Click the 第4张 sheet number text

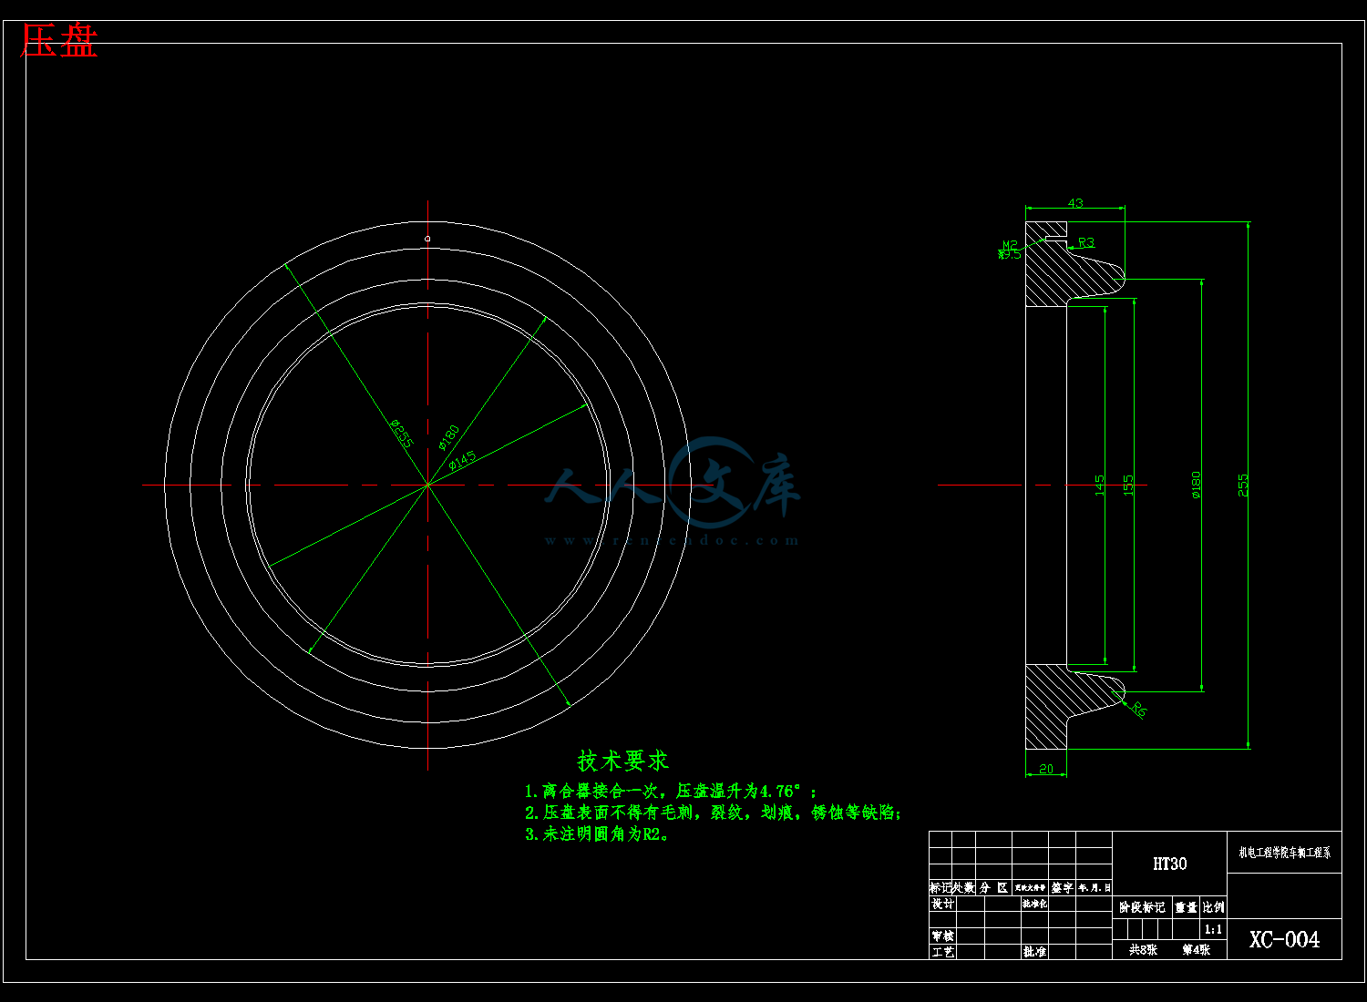pos(1197,949)
